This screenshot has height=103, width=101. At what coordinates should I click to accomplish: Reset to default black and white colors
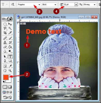click(4, 82)
